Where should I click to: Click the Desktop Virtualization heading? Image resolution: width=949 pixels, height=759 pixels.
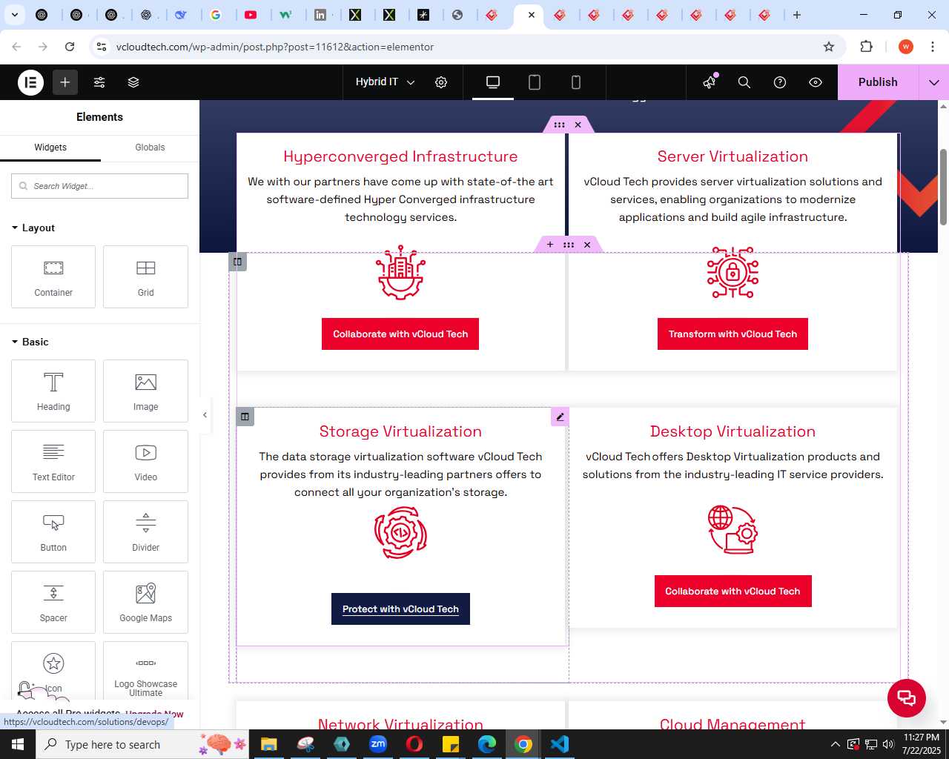pyautogui.click(x=733, y=431)
